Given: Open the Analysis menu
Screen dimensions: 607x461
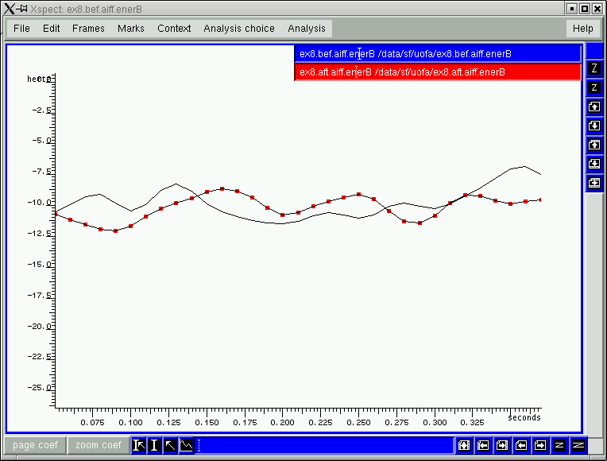Looking at the screenshot, I should pyautogui.click(x=307, y=29).
